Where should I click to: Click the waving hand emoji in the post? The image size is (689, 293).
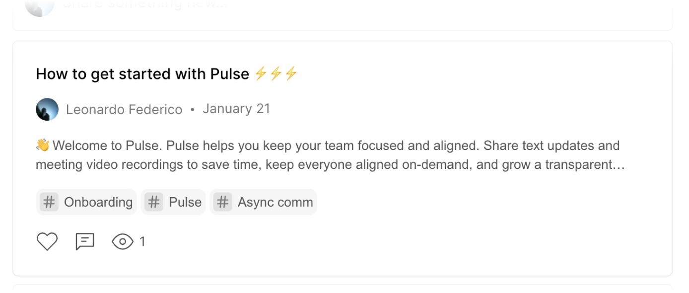(43, 146)
